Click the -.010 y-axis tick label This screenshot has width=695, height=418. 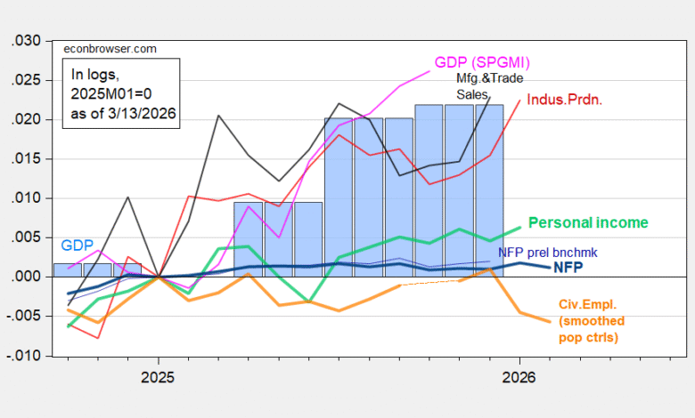click(x=26, y=356)
